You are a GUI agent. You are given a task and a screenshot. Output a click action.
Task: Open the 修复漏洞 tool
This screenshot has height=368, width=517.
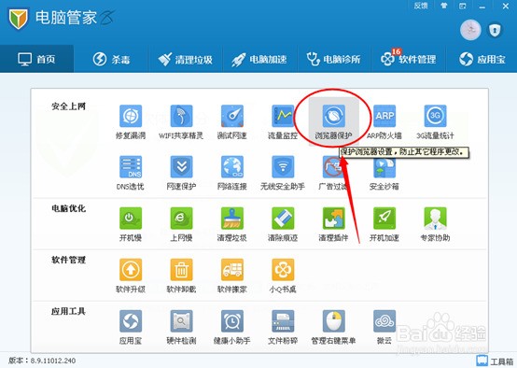[131, 116]
